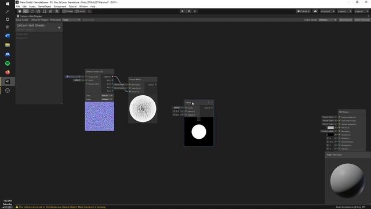Collapse the Ellipse node preview
Viewport: 371px width, 209px height.
[199, 119]
